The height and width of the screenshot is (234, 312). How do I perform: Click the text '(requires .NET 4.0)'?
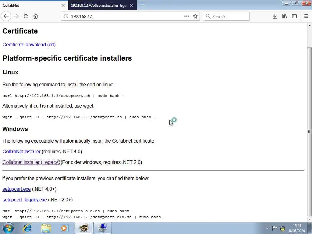coord(62,152)
